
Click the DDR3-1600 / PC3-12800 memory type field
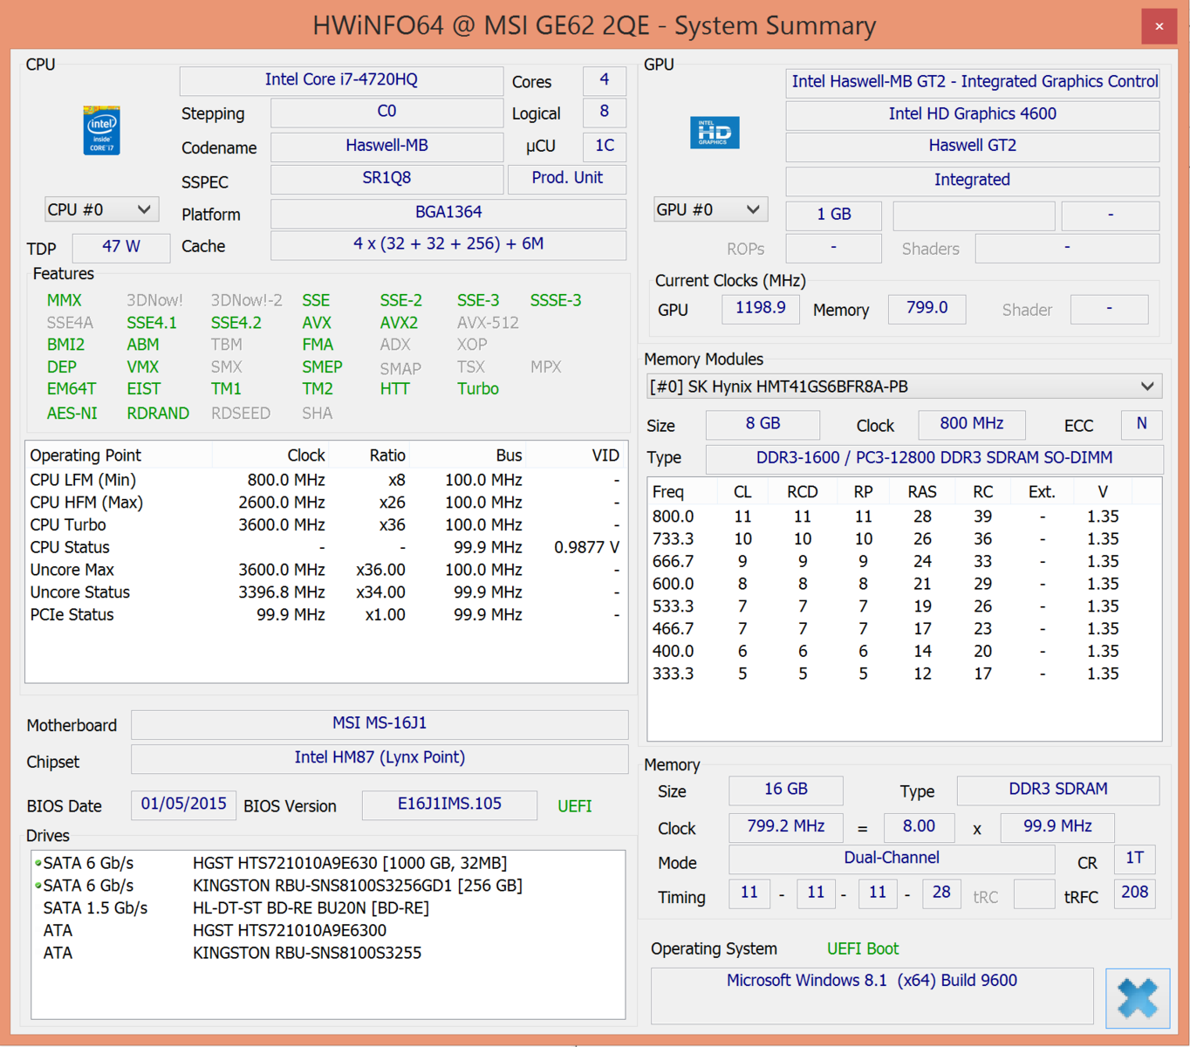pyautogui.click(x=934, y=458)
